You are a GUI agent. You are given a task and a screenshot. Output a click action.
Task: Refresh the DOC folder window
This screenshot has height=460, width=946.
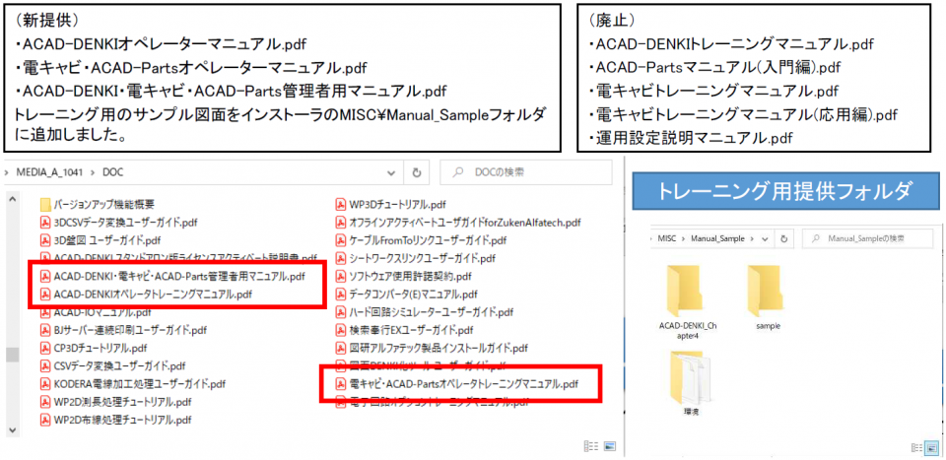(x=416, y=172)
